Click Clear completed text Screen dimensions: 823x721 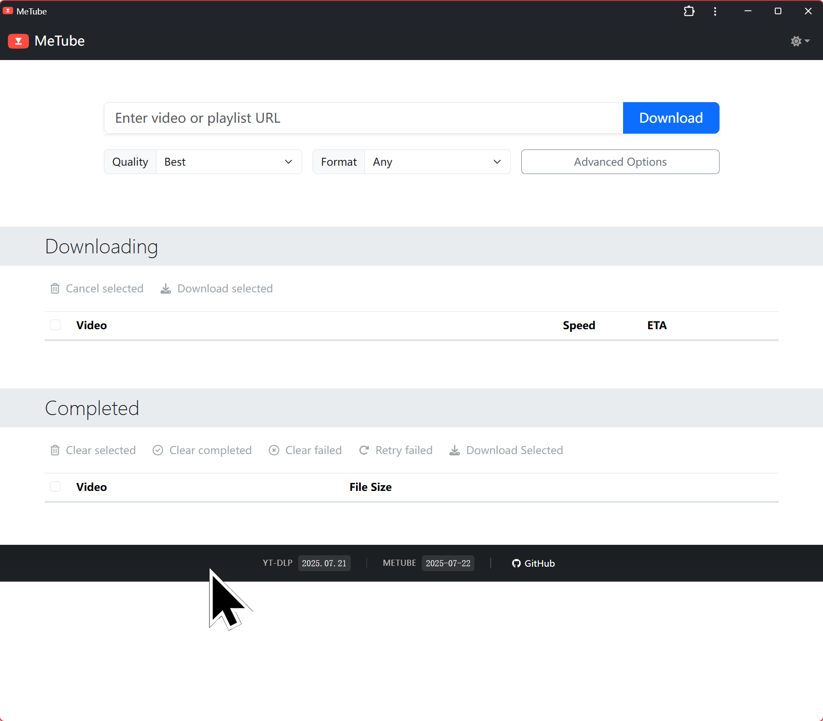[x=210, y=450]
